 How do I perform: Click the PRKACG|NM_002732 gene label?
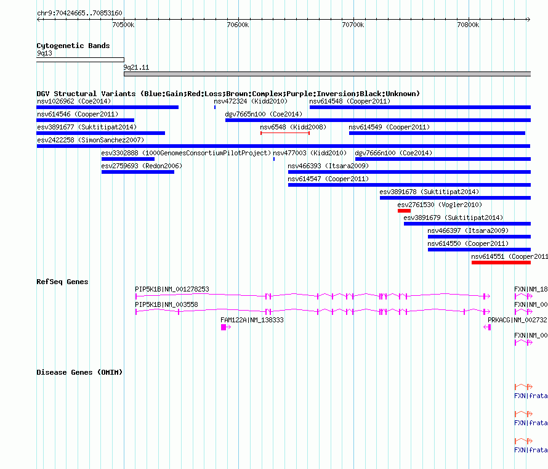coord(517,320)
